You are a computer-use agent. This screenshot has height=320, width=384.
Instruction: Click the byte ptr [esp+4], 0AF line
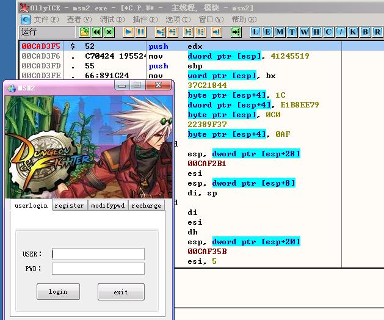(239, 134)
